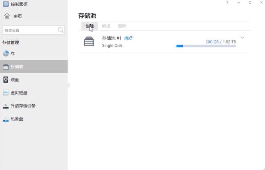Image resolution: width=265 pixels, height=170 pixels.
Task: Click the 外接存储设备 external device icon
Action: click(6, 106)
